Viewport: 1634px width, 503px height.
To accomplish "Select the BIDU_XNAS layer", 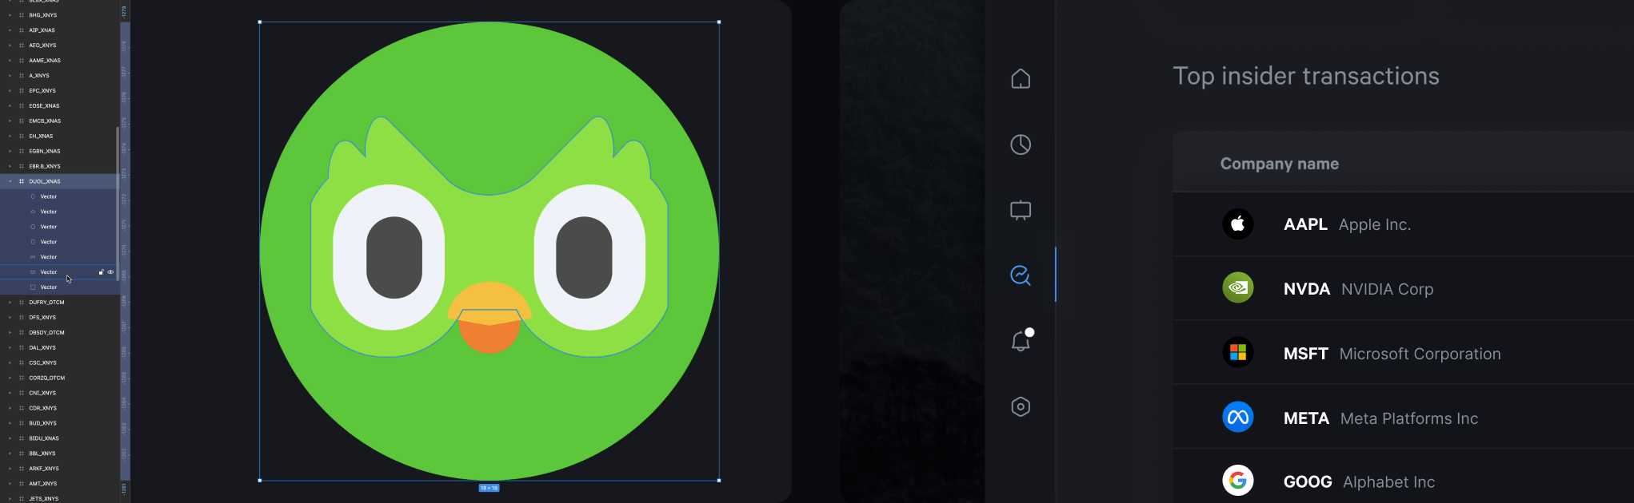I will [x=44, y=438].
